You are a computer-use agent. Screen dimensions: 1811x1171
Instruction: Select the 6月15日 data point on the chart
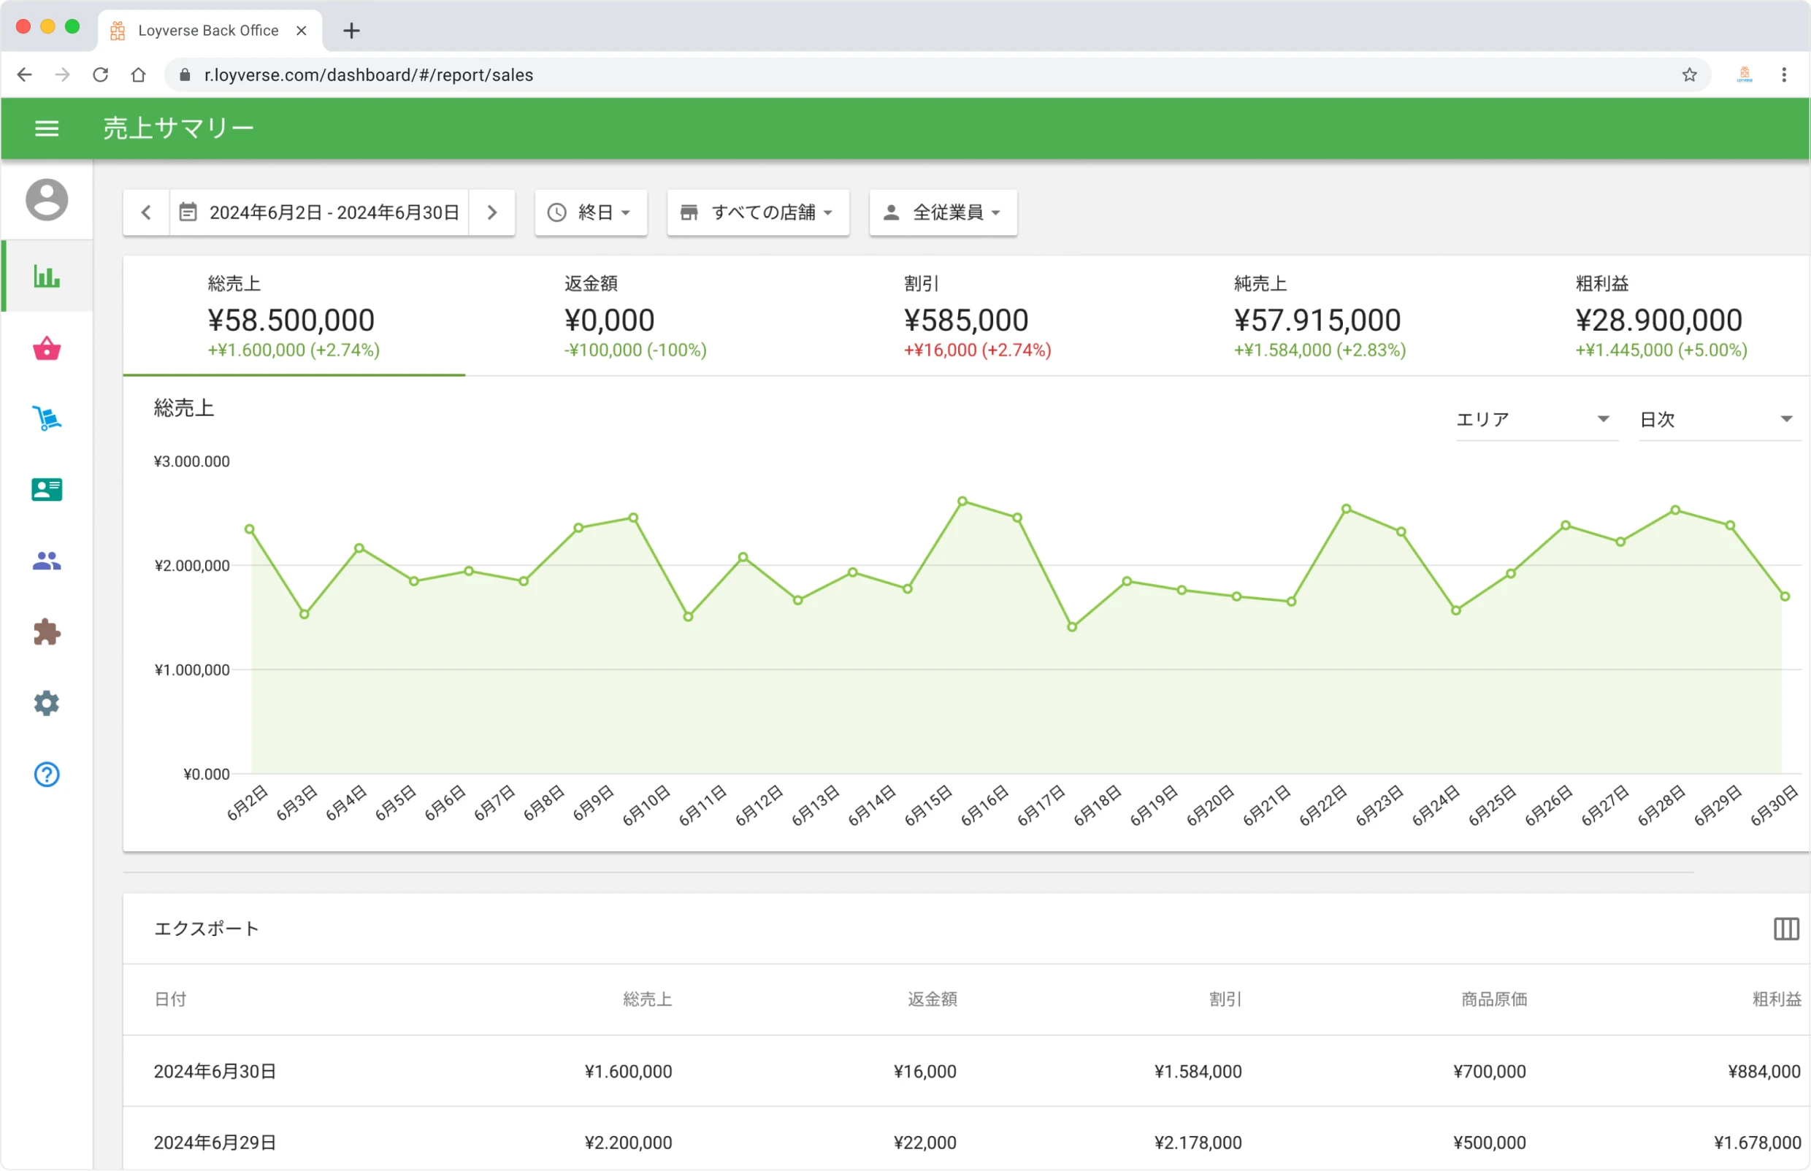click(962, 501)
